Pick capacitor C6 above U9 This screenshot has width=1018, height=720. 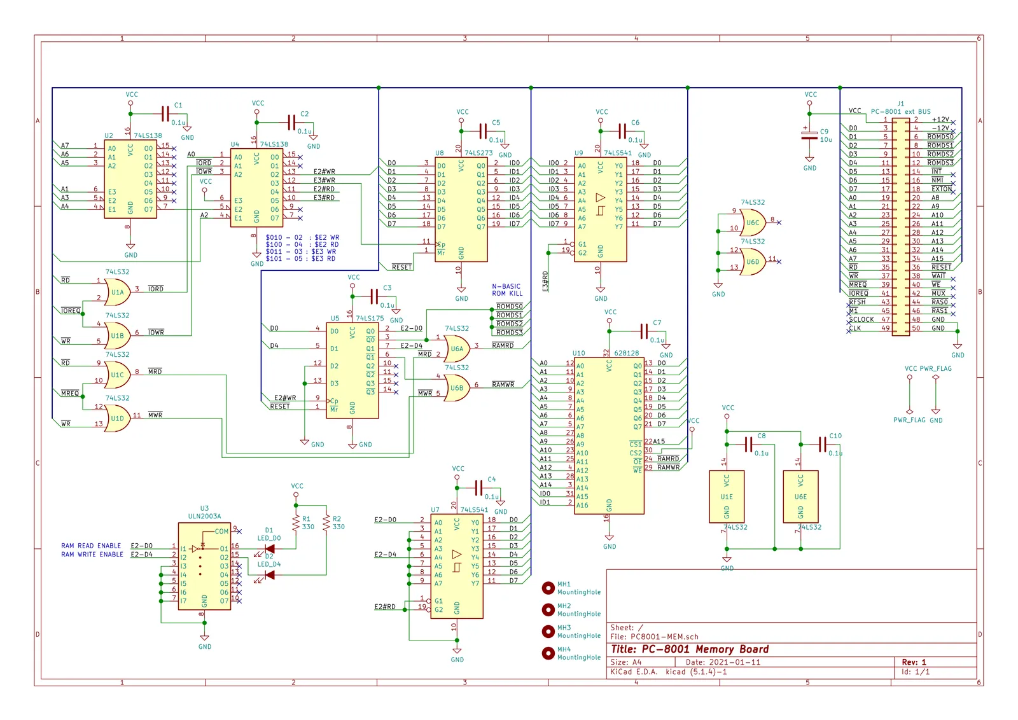pos(622,131)
